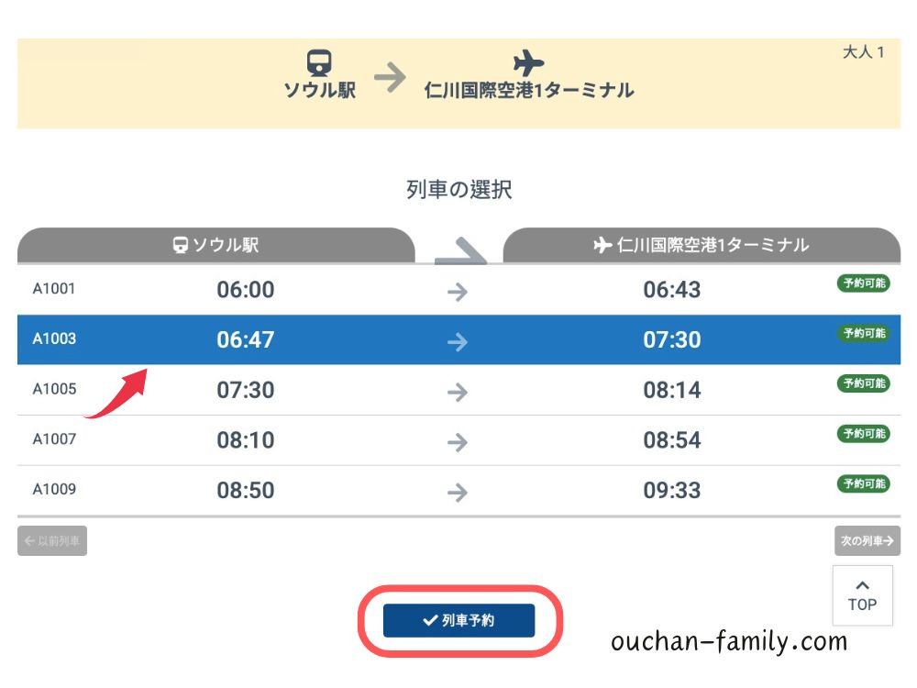Click the 予約可能 badge on the A1005 row
This screenshot has height=688, width=917.
click(864, 383)
